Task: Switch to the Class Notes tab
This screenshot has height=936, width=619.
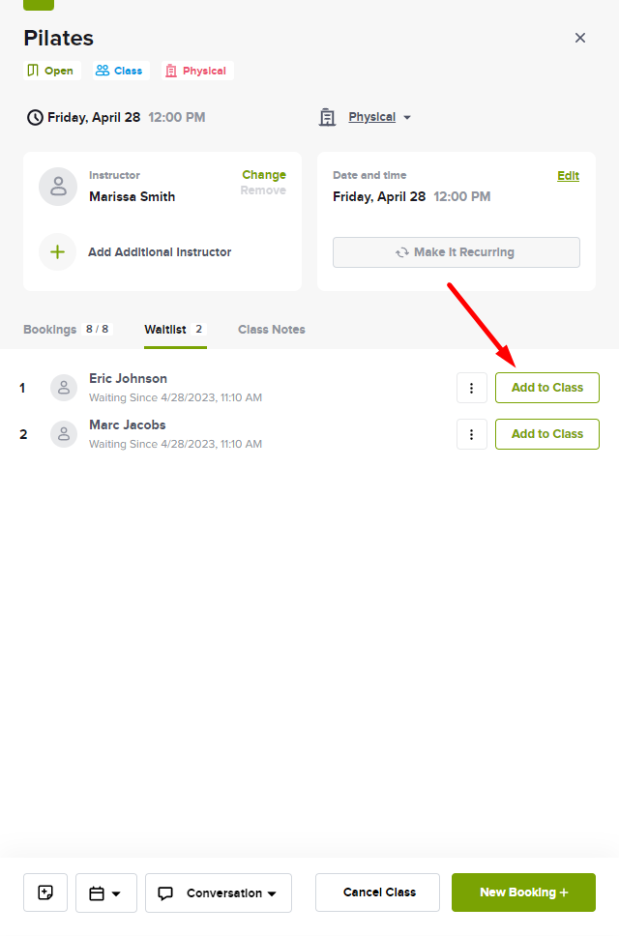Action: [272, 330]
